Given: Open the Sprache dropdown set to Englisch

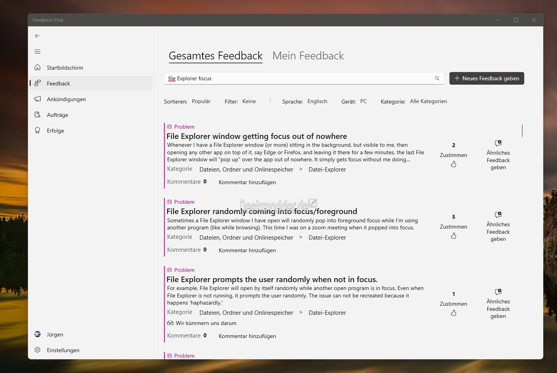Looking at the screenshot, I should (317, 102).
